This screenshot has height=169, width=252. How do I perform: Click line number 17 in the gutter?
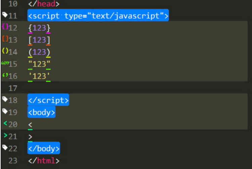pyautogui.click(x=13, y=88)
